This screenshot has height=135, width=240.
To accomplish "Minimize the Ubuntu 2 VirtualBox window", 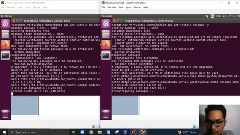I will [221, 3].
